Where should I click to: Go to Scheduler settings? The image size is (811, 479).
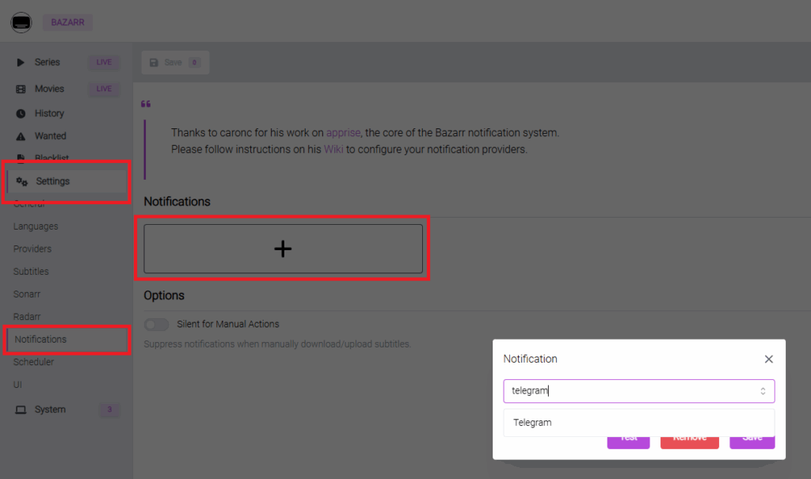(x=33, y=362)
